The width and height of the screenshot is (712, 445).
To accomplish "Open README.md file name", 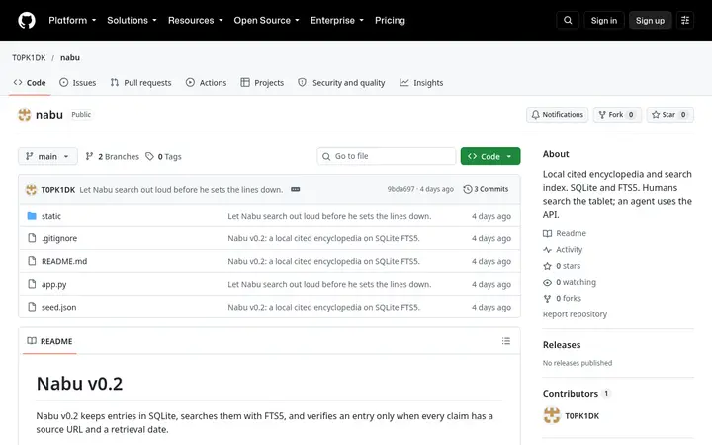I will click(64, 261).
